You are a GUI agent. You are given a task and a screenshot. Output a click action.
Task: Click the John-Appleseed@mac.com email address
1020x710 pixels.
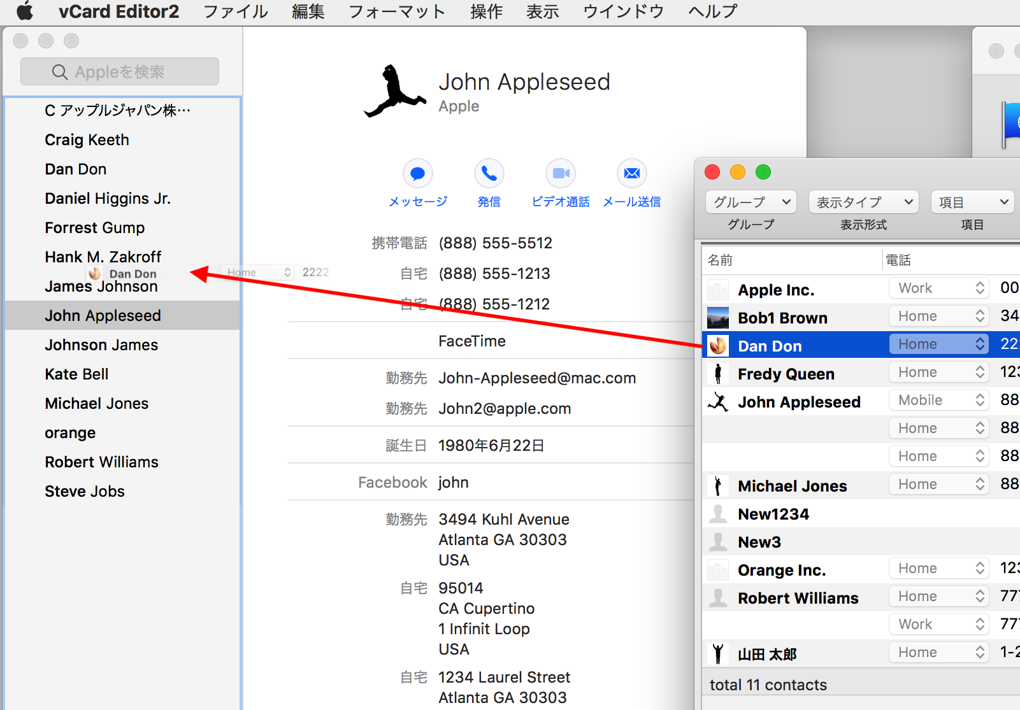(537, 378)
